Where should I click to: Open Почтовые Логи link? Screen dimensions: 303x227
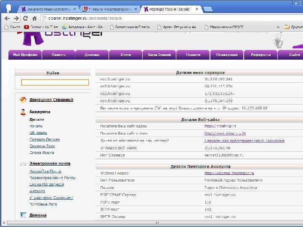tap(43, 204)
